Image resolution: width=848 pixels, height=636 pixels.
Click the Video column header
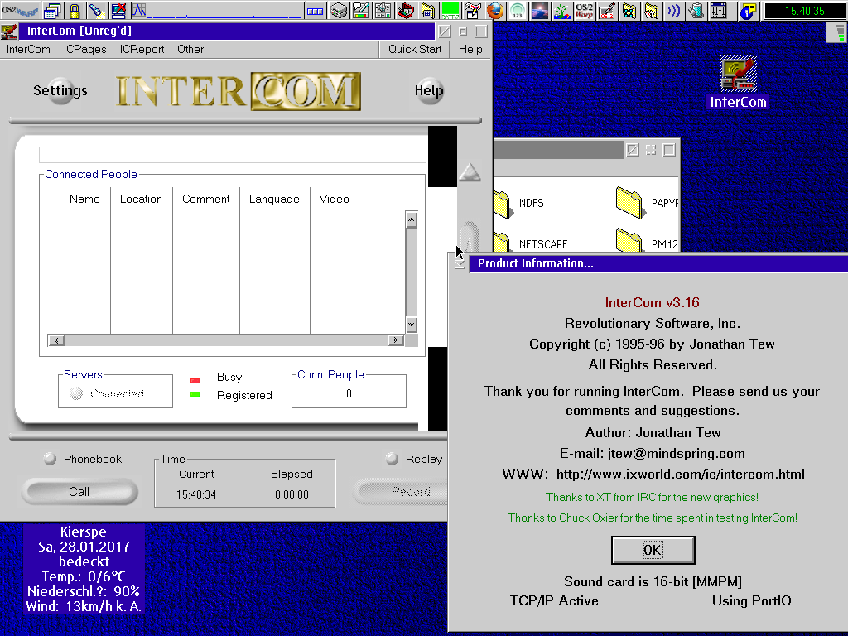tap(335, 199)
